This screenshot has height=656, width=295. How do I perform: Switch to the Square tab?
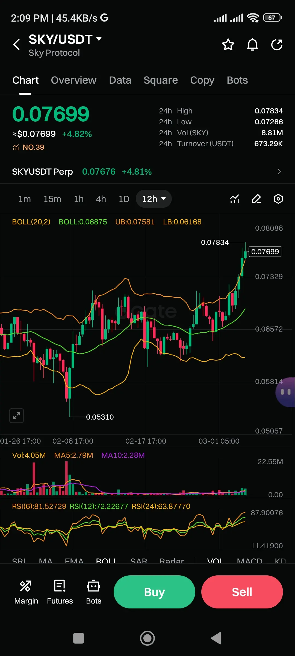(x=161, y=80)
